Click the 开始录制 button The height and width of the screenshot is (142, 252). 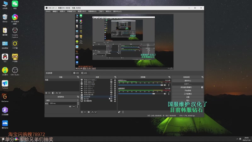coord(188,91)
